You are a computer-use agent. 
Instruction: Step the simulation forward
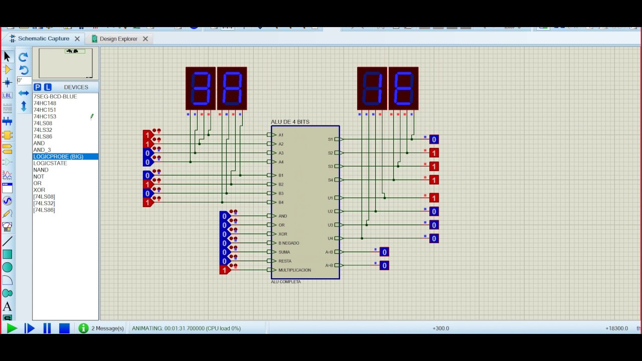coord(29,328)
